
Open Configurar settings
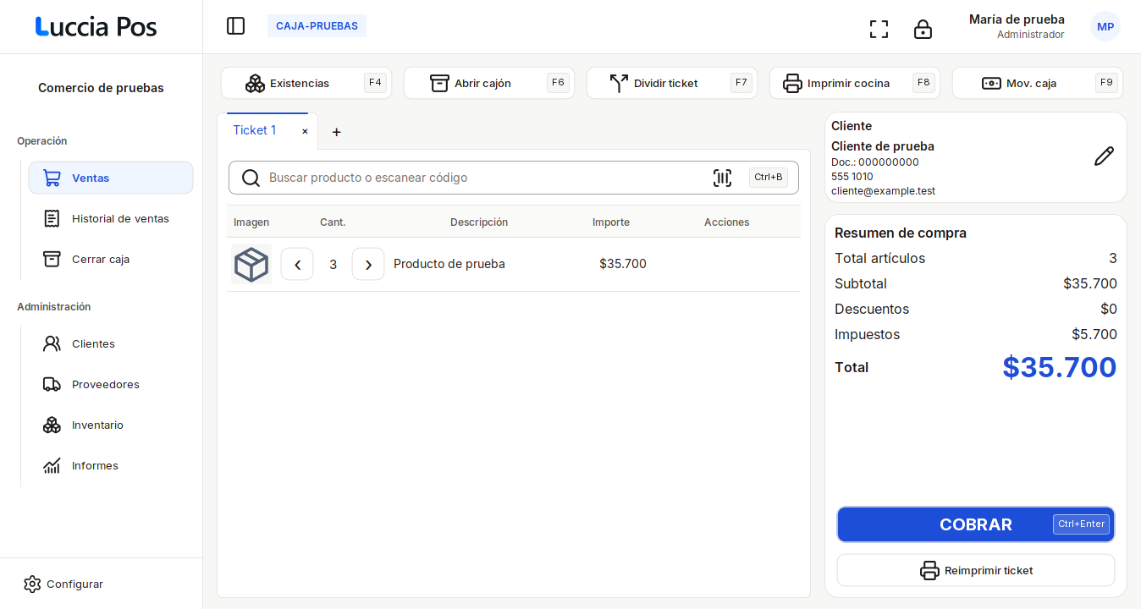pyautogui.click(x=63, y=584)
